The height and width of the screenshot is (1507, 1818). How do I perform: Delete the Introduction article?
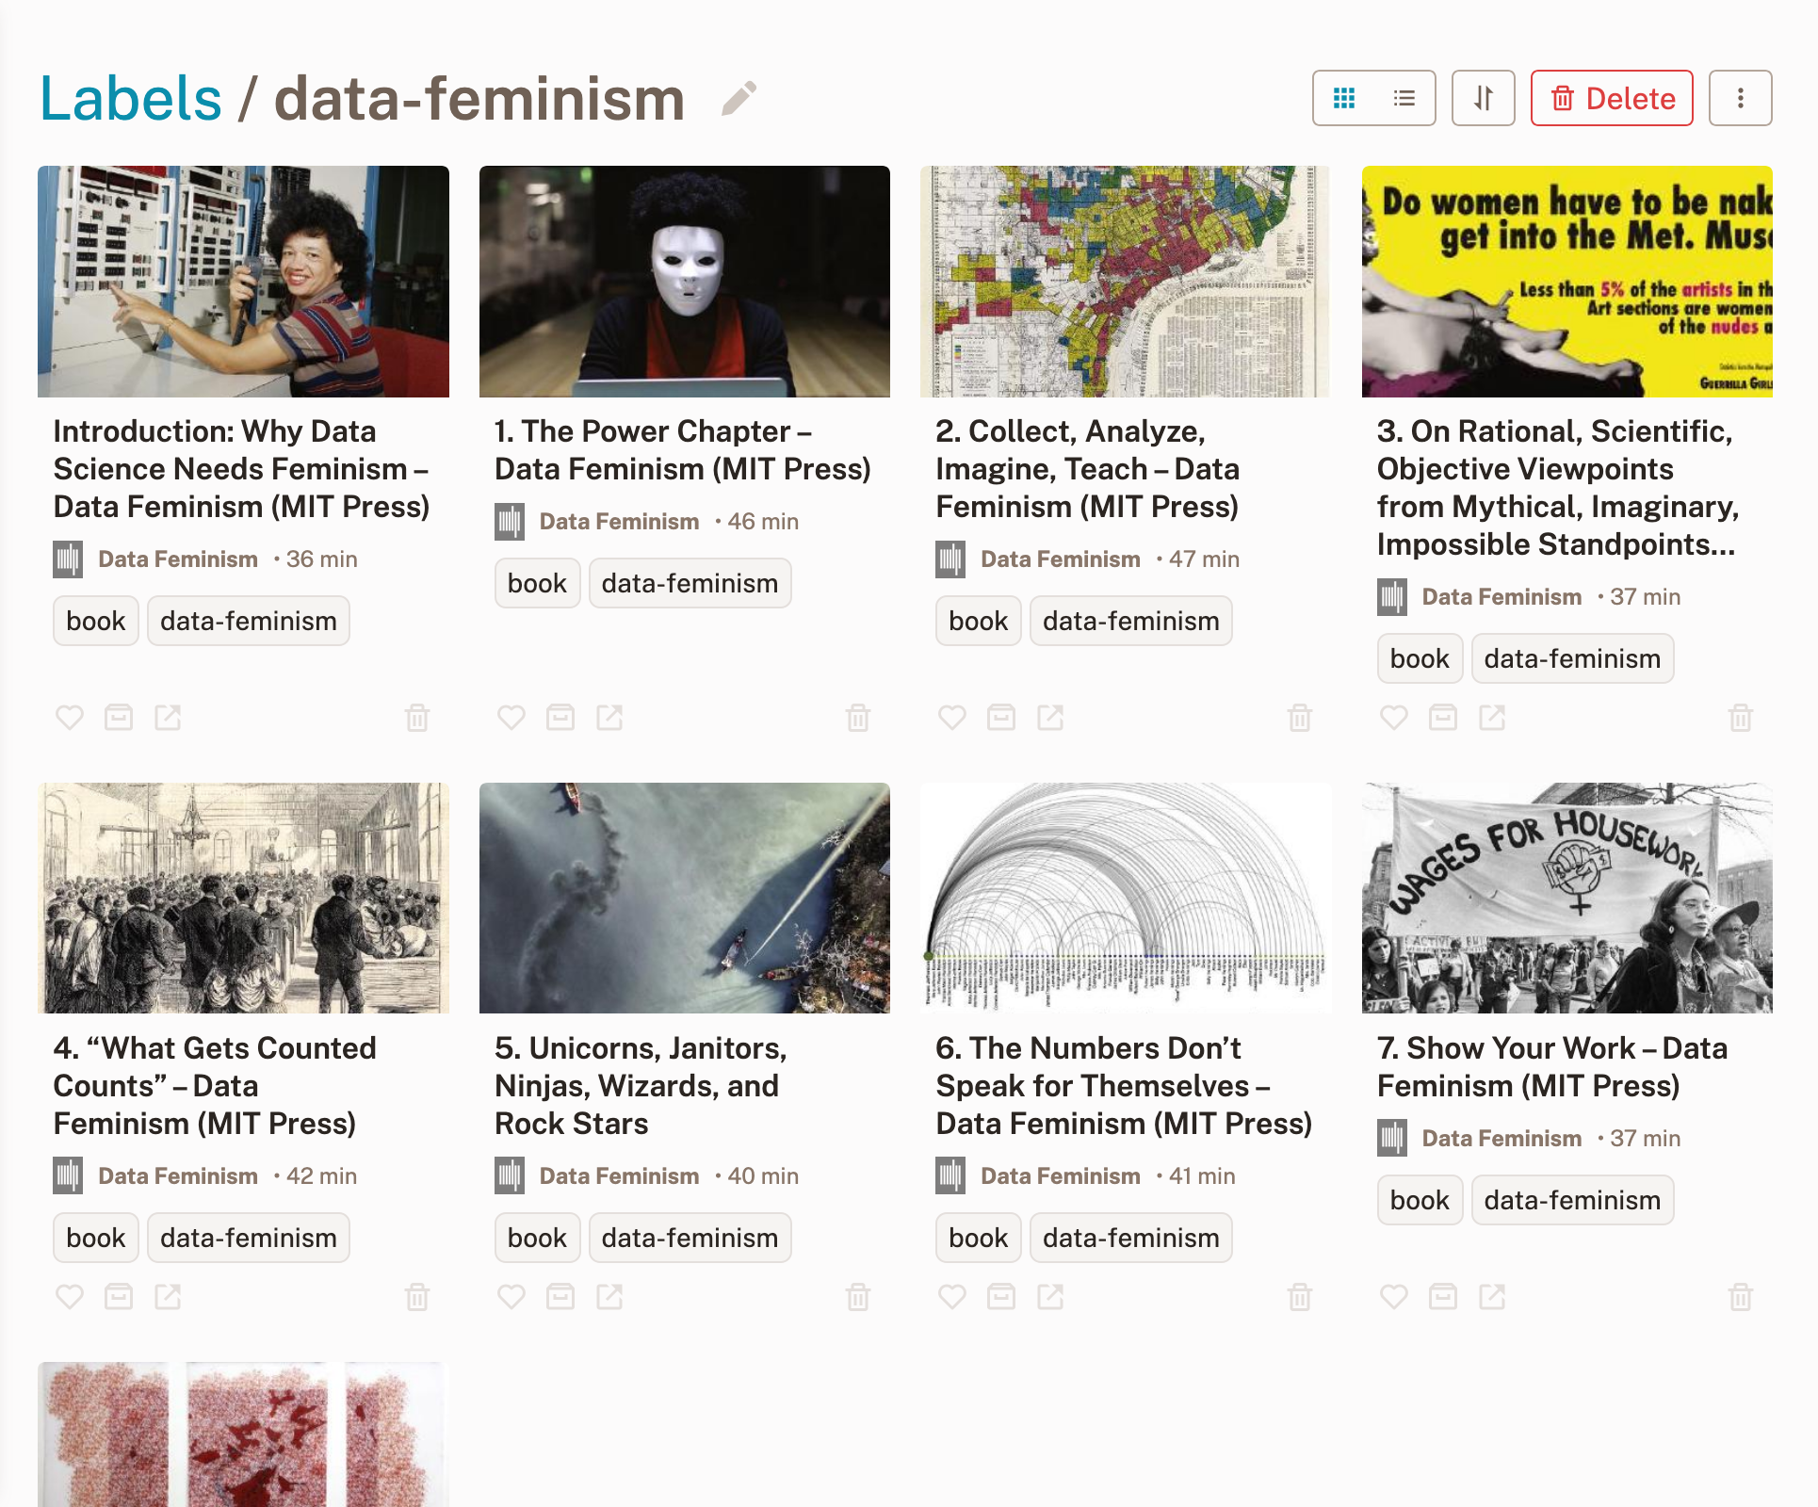(x=417, y=718)
